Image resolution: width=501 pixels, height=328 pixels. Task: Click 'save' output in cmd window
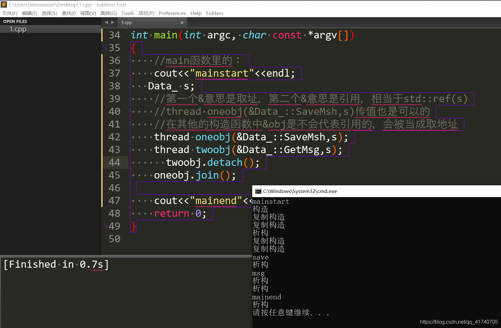coord(261,257)
